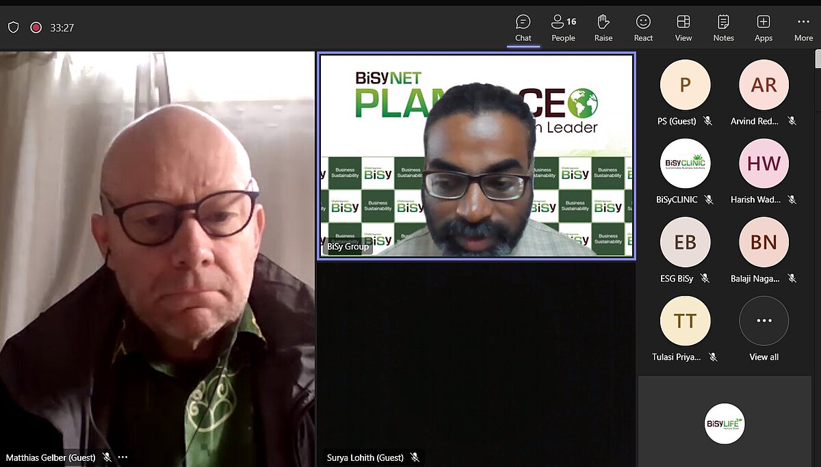Select the BiSy Group video tile

[476, 156]
